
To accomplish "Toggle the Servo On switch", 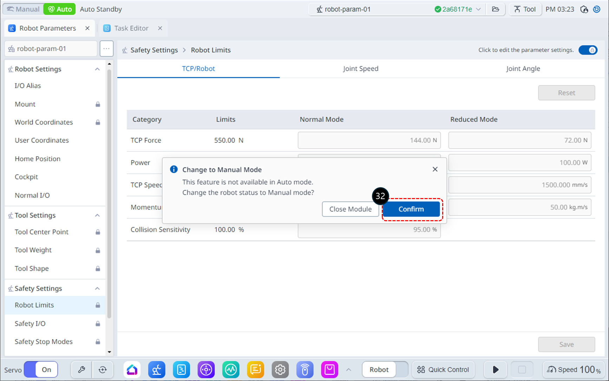I will [41, 369].
